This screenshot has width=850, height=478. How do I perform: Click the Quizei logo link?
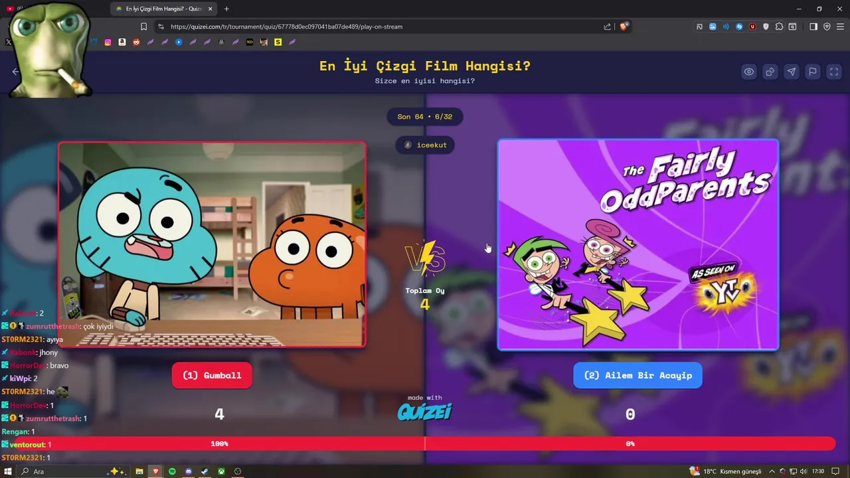[425, 412]
